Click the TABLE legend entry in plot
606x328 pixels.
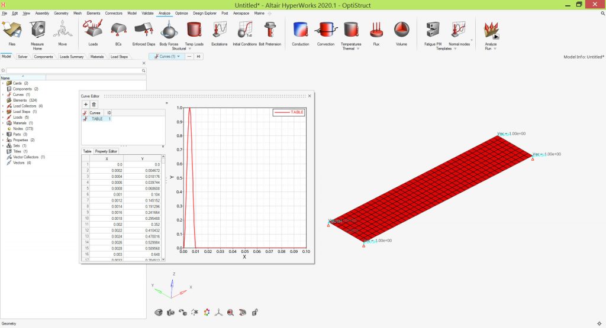[289, 112]
